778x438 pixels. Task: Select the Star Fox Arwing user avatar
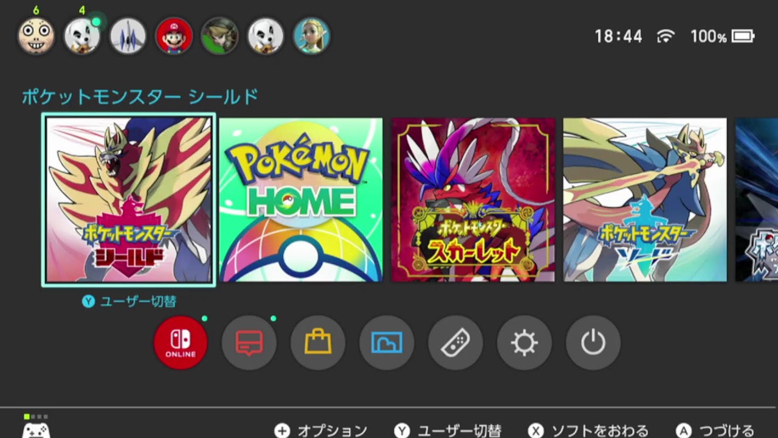128,36
